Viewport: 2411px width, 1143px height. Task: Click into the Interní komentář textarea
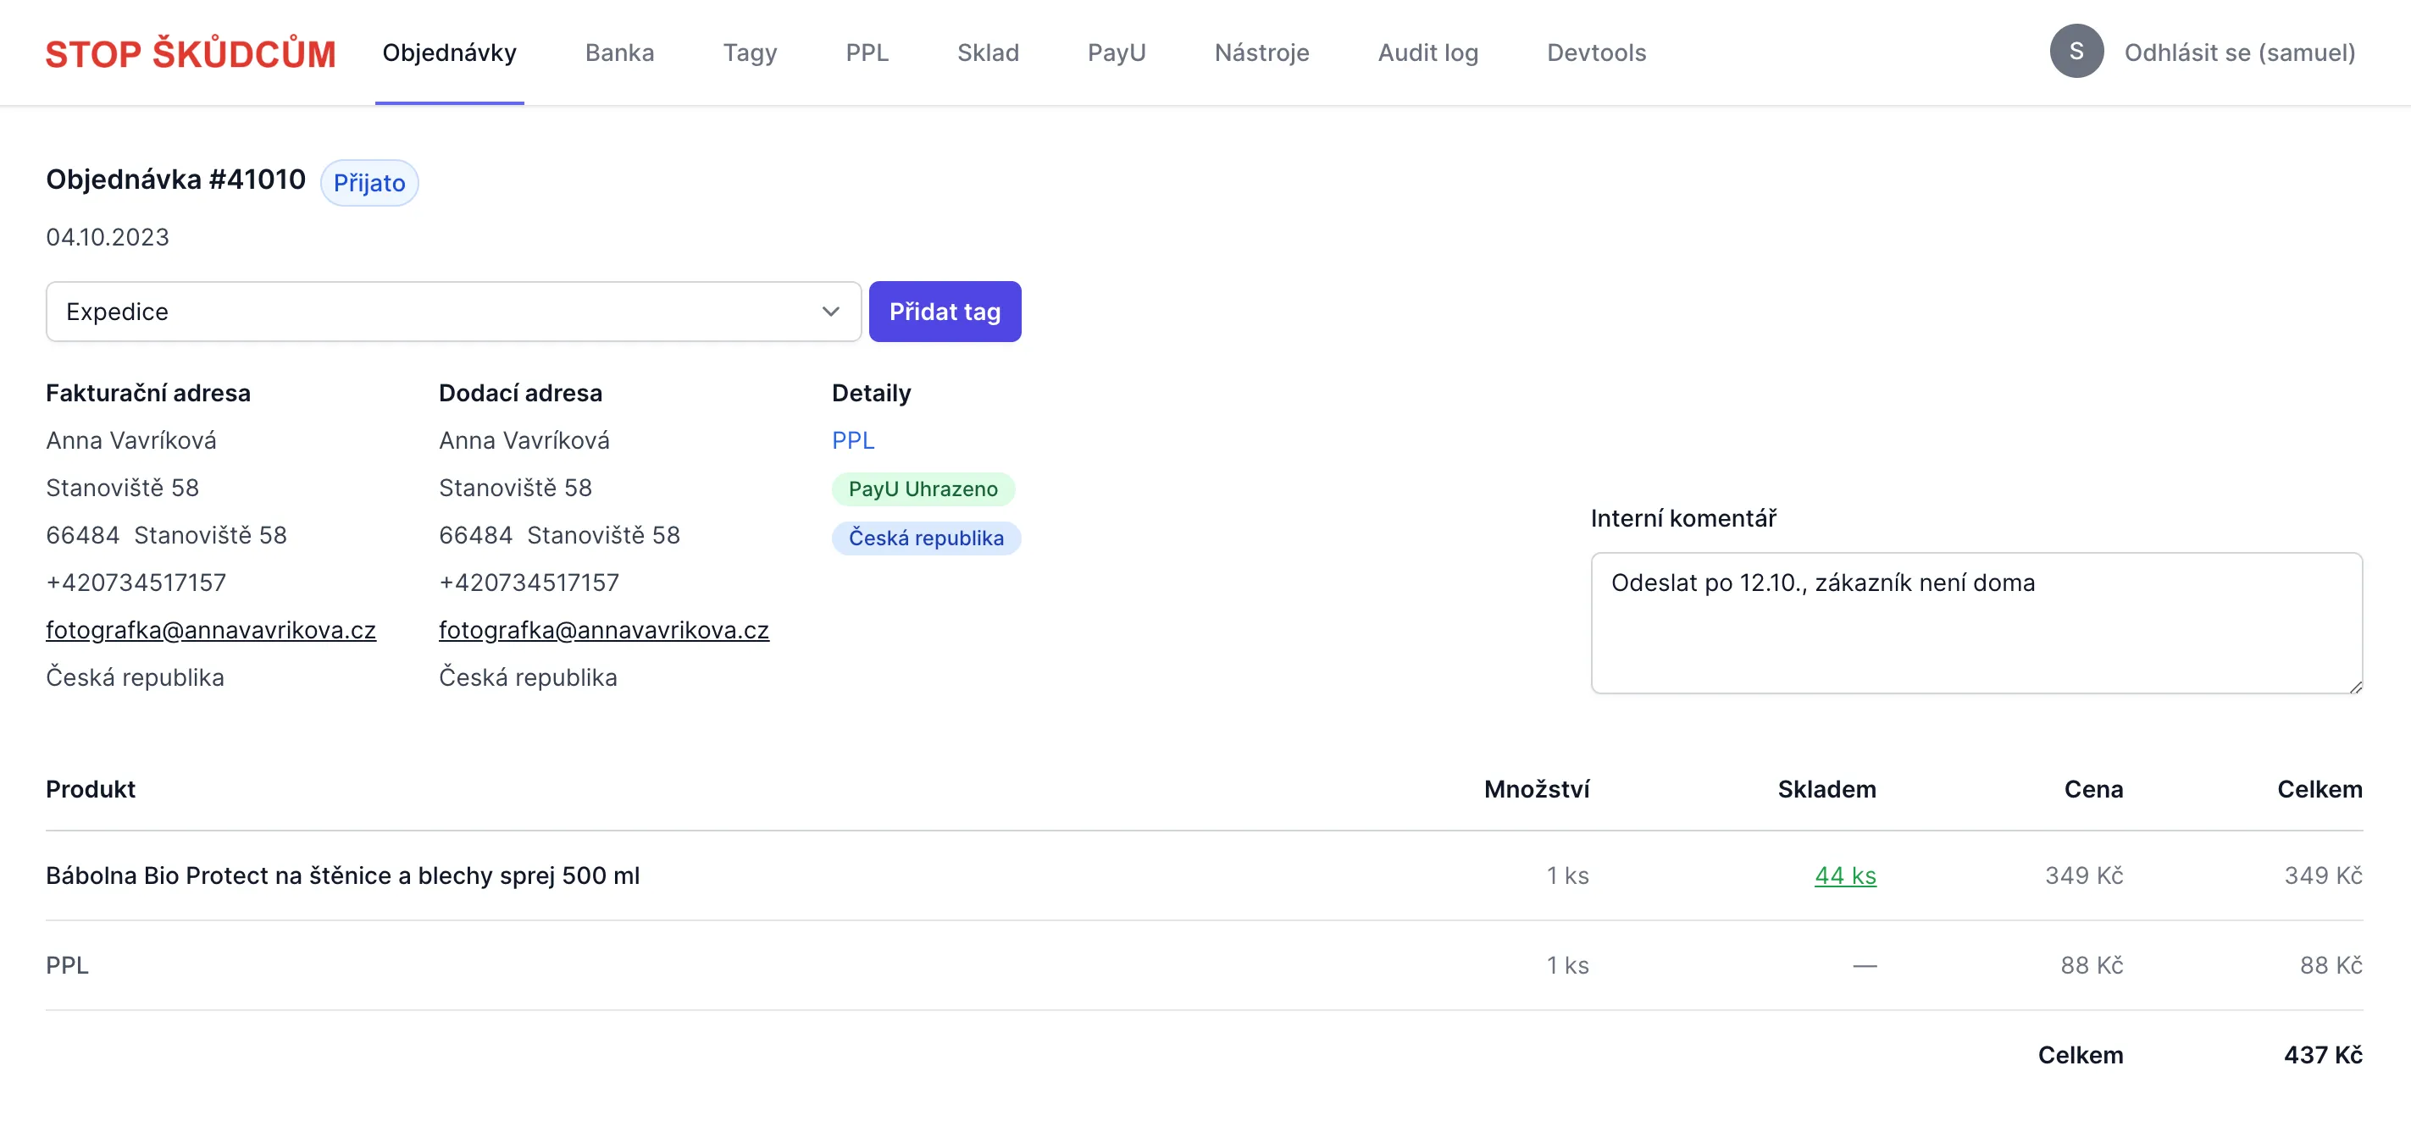click(1976, 623)
